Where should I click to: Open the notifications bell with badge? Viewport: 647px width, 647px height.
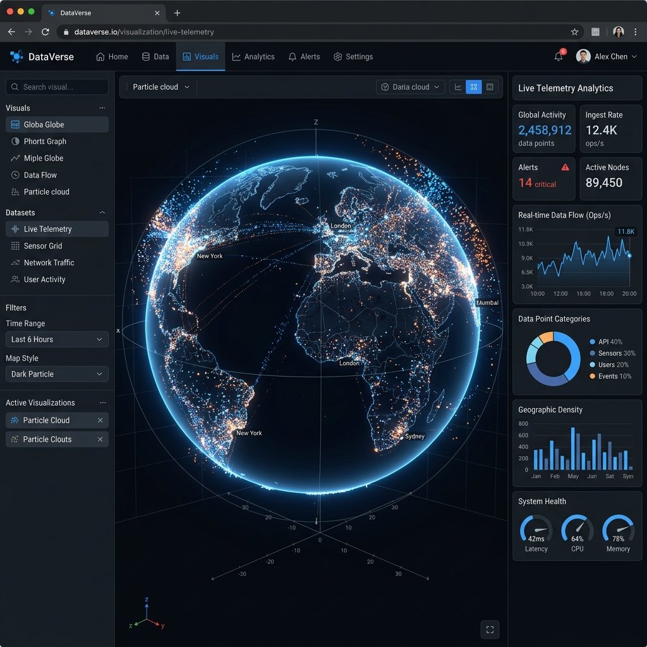click(x=559, y=56)
